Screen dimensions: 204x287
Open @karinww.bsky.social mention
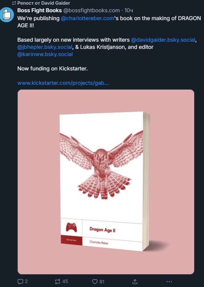pyautogui.click(x=45, y=54)
